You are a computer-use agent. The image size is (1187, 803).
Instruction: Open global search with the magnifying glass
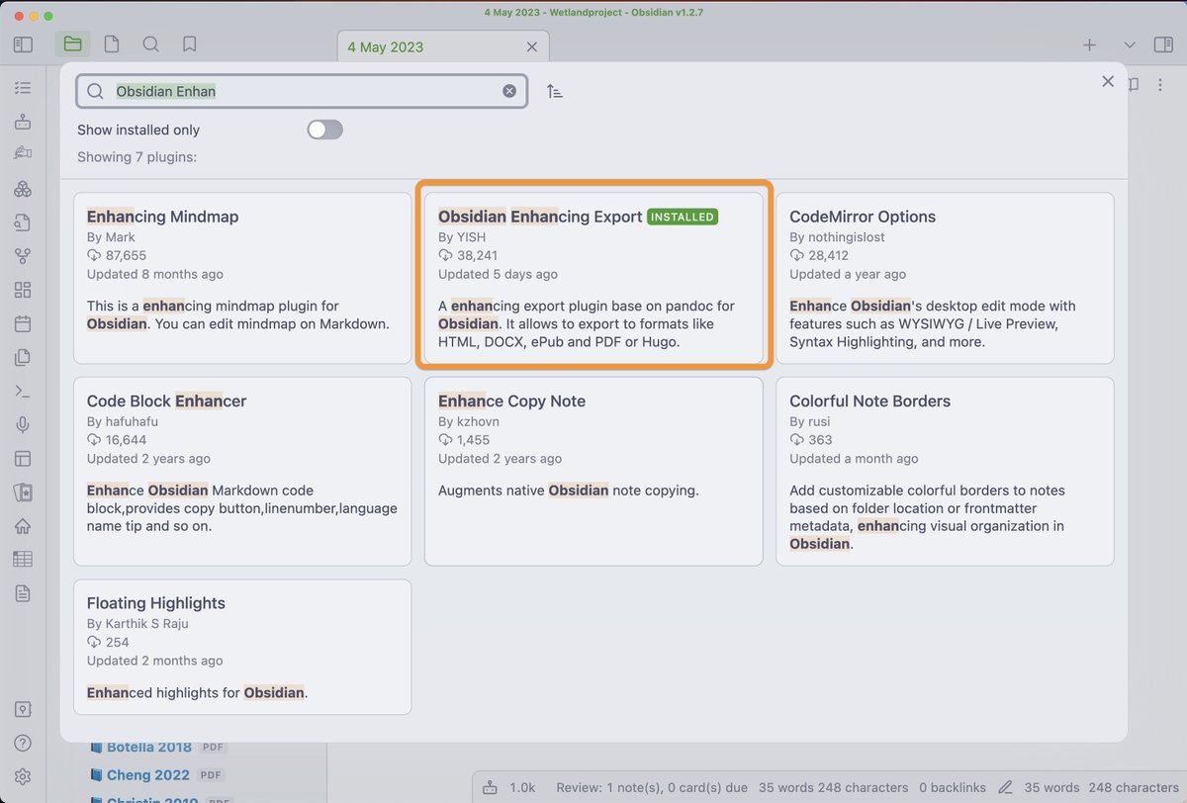pyautogui.click(x=150, y=44)
